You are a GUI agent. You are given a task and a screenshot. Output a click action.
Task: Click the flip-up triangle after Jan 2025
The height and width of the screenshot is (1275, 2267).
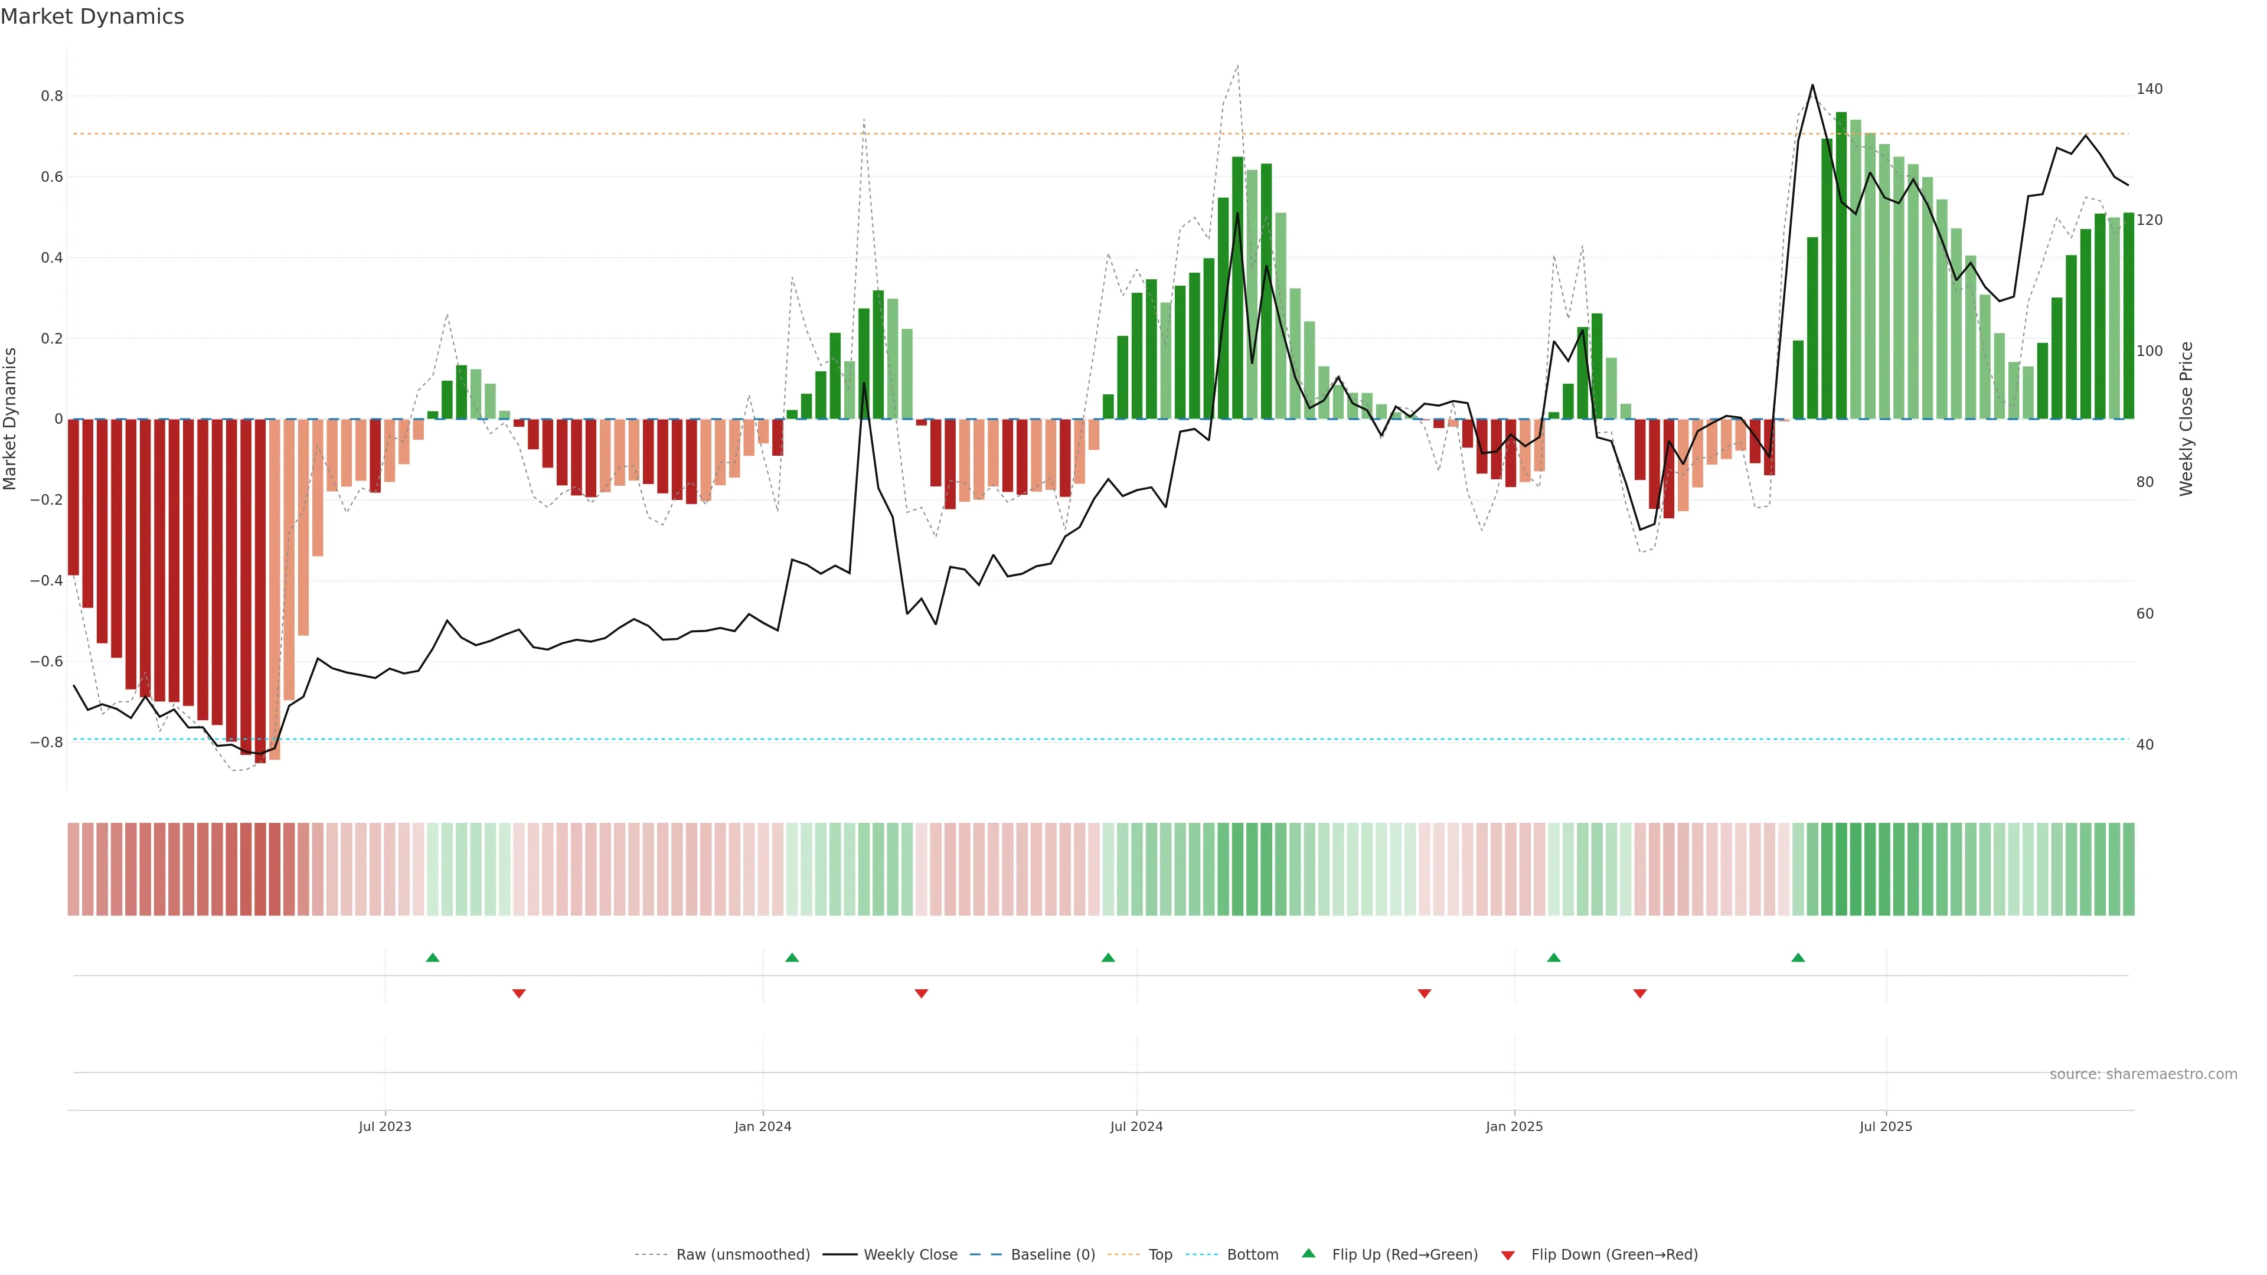[1553, 957]
